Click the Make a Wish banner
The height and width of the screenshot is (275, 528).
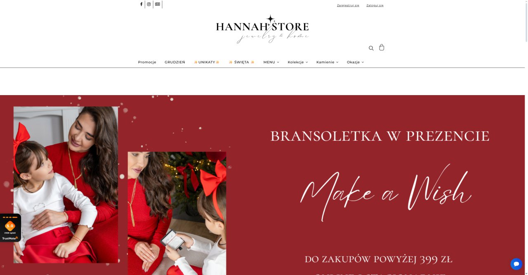[262, 185]
